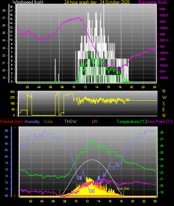Click blue humidity axis value '84'

pyautogui.click(x=6, y=144)
